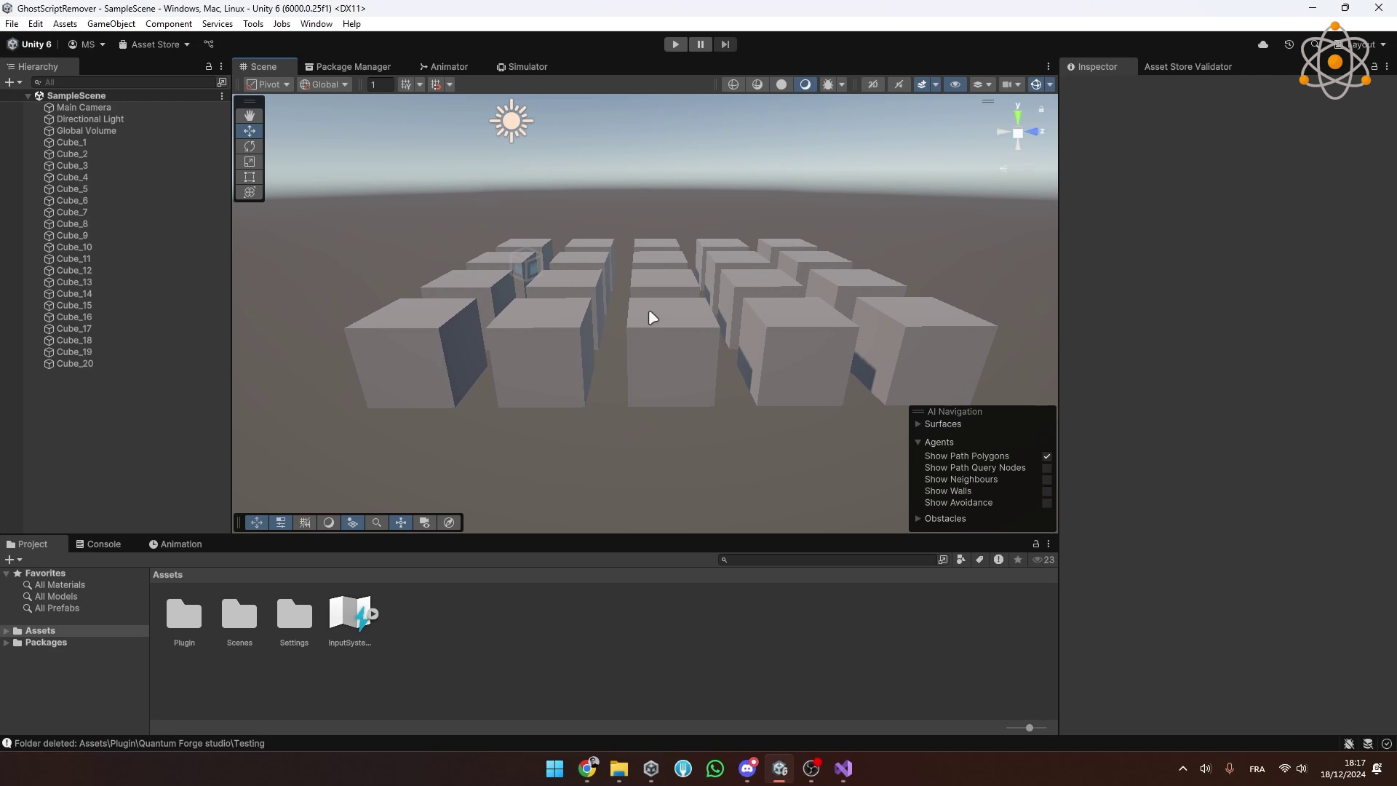
Task: Open Visual Studio from the taskbar
Action: pos(843,769)
